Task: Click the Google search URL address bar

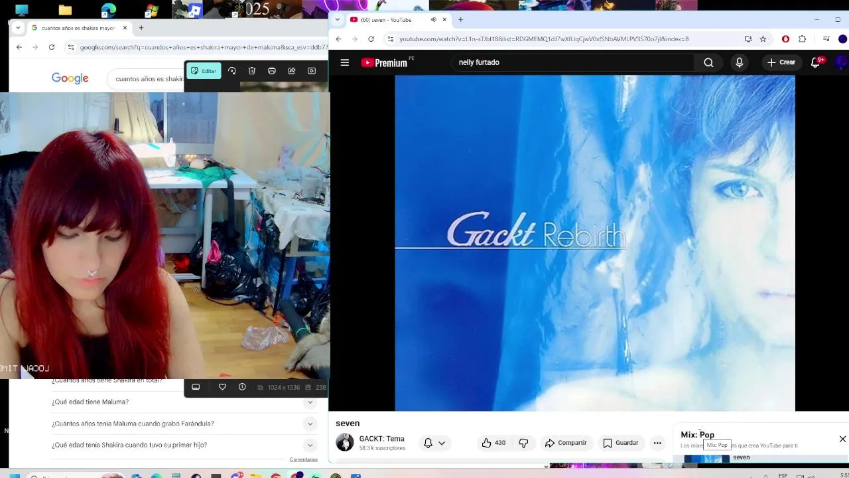Action: pyautogui.click(x=204, y=47)
